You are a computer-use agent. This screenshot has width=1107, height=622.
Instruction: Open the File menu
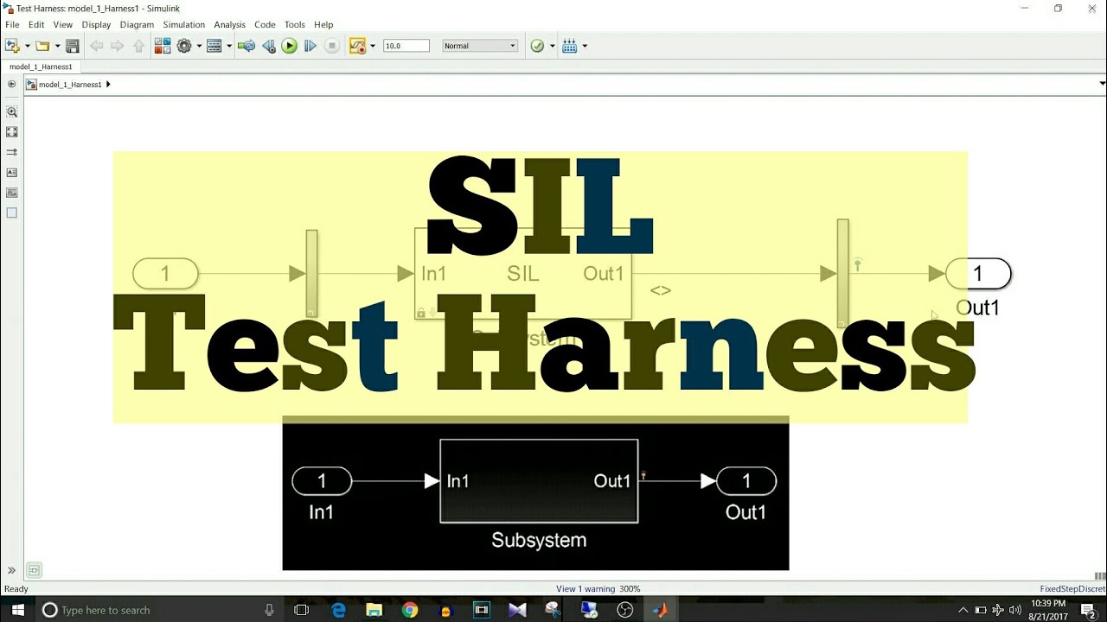coord(12,25)
